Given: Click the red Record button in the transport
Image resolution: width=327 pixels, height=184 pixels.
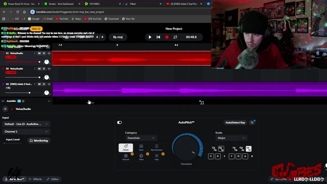Looking at the screenshot, I should click(x=167, y=37).
